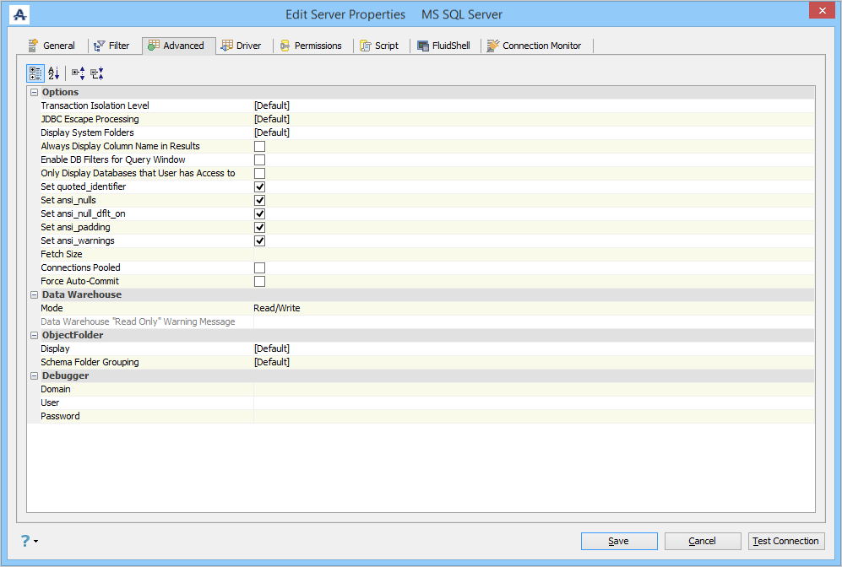
Task: Open the Connection Monitor tab
Action: point(535,46)
